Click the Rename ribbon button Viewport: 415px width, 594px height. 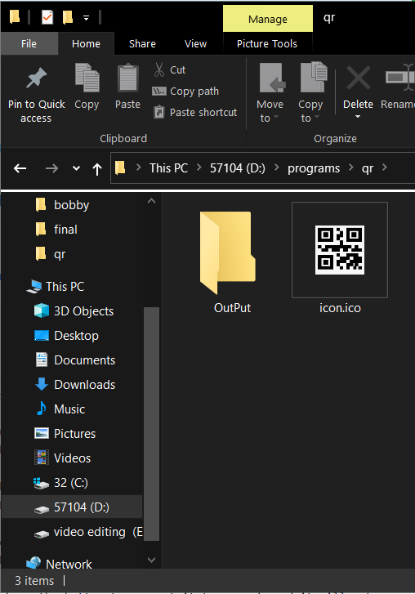(398, 87)
